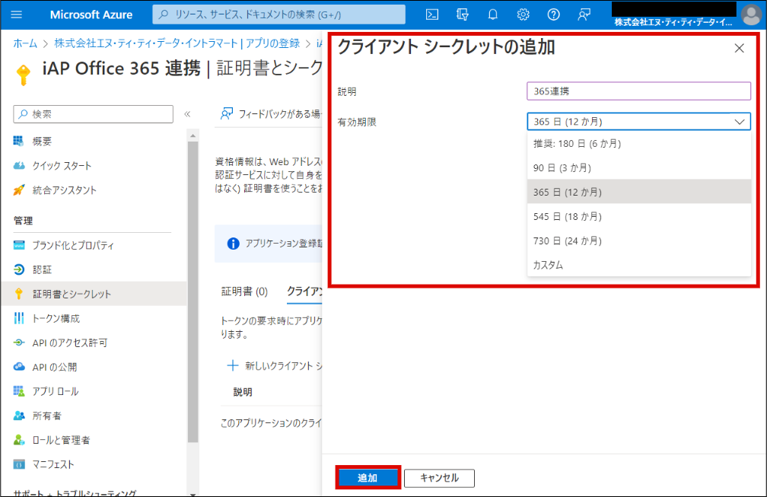Expand the 有効期限 dropdown arrow
The image size is (767, 497).
739,122
